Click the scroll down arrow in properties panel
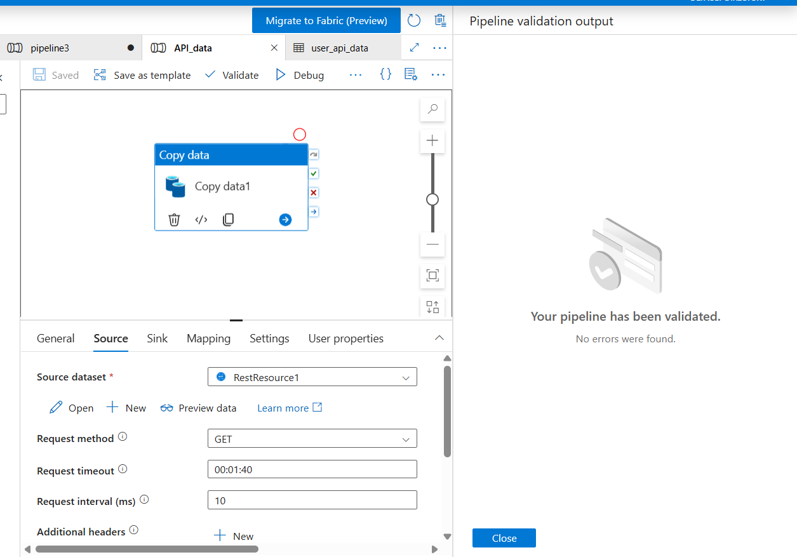Viewport: 797px width, 557px height. pos(447,537)
